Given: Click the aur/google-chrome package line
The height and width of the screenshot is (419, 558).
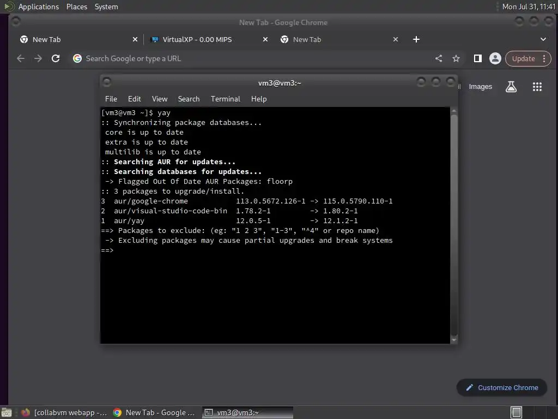Looking at the screenshot, I should click(247, 201).
